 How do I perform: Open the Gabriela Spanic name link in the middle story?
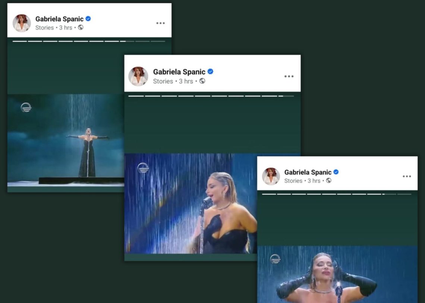point(179,72)
